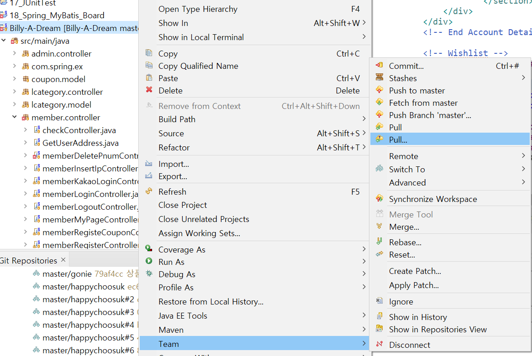Image resolution: width=532 pixels, height=356 pixels.
Task: Click the Coverage As icon
Action: click(x=149, y=248)
